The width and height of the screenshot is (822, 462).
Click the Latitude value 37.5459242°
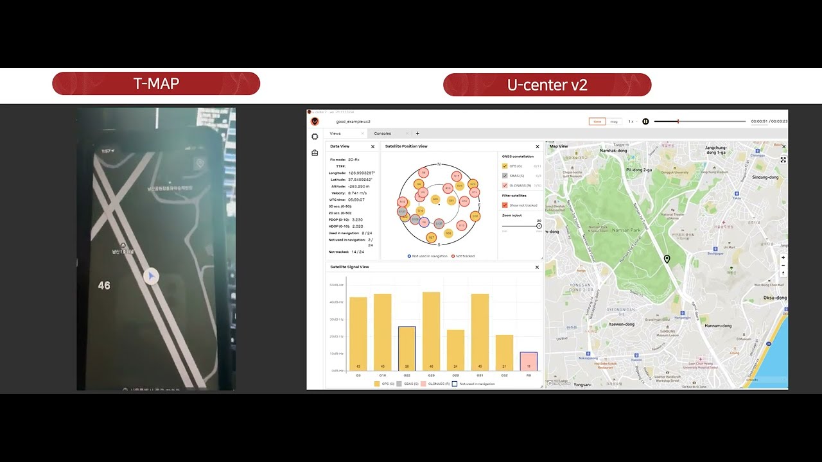click(x=360, y=180)
